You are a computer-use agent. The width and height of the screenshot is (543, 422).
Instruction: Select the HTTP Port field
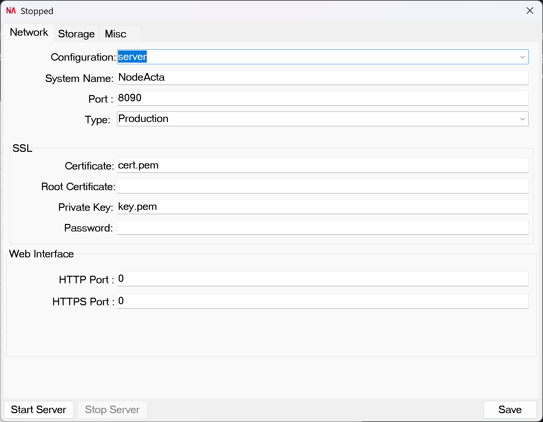tap(322, 279)
